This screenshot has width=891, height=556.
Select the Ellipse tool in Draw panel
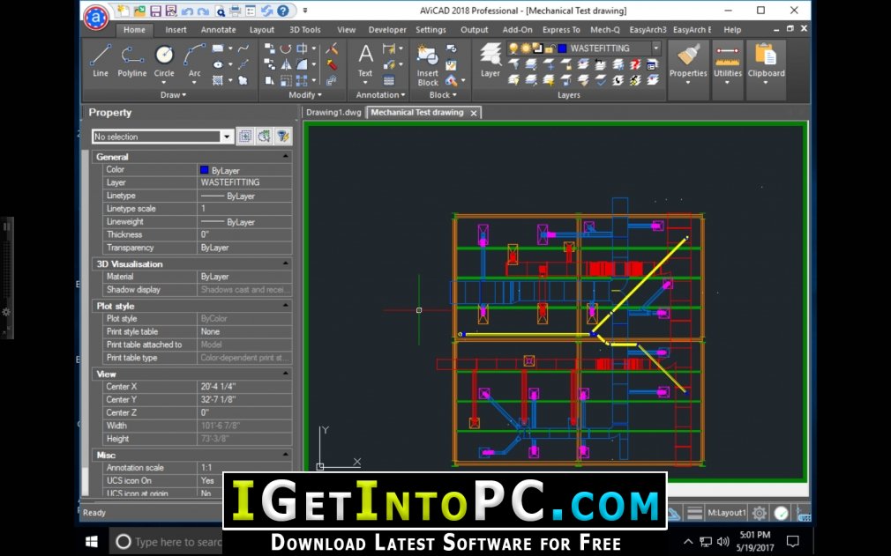point(218,64)
